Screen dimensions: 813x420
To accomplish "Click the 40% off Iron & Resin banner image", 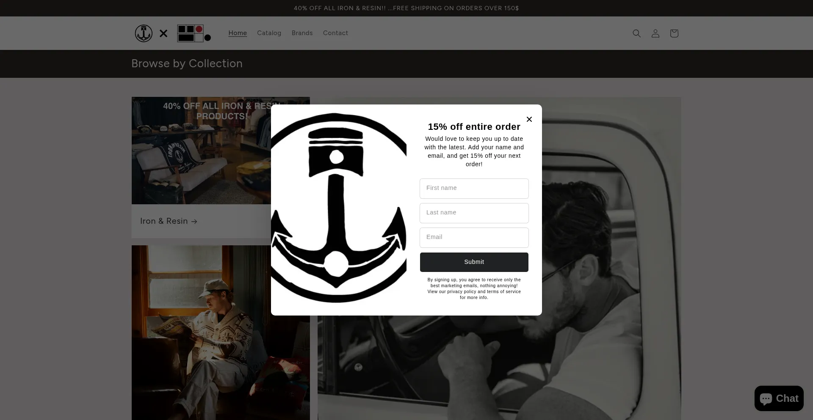I will pyautogui.click(x=201, y=151).
